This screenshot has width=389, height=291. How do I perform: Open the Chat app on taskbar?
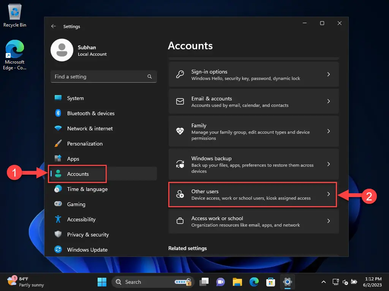[x=220, y=282]
